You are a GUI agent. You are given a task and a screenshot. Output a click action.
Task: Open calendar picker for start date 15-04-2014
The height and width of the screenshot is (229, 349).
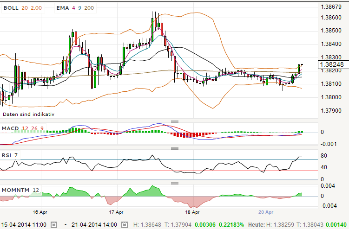point(54,225)
